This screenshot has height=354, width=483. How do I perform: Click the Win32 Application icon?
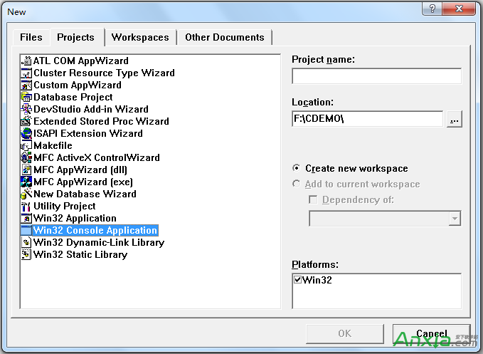point(26,218)
